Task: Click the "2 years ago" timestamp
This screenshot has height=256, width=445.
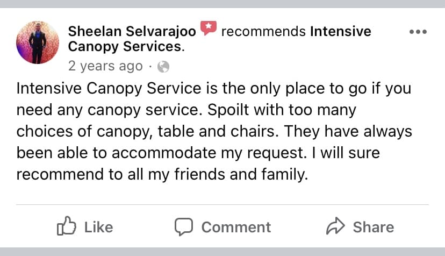Action: point(105,67)
